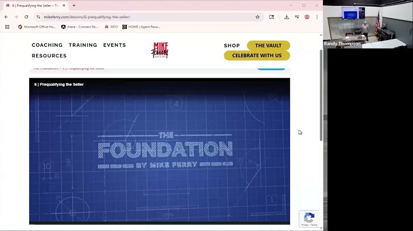The height and width of the screenshot is (231, 413).
Task: Open the RESOURCES menu
Action: (x=49, y=55)
